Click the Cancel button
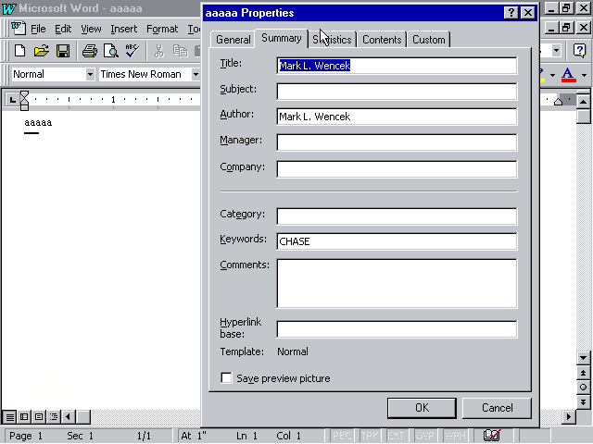This screenshot has width=593, height=444. tap(497, 408)
